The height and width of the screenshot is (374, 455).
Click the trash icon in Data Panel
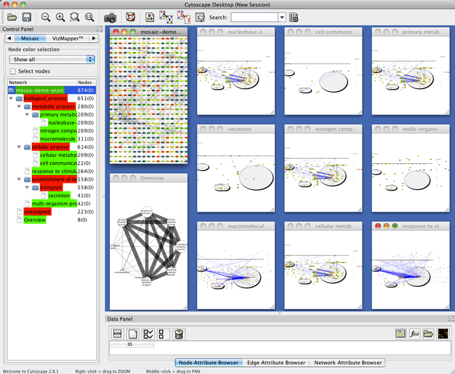(179, 334)
